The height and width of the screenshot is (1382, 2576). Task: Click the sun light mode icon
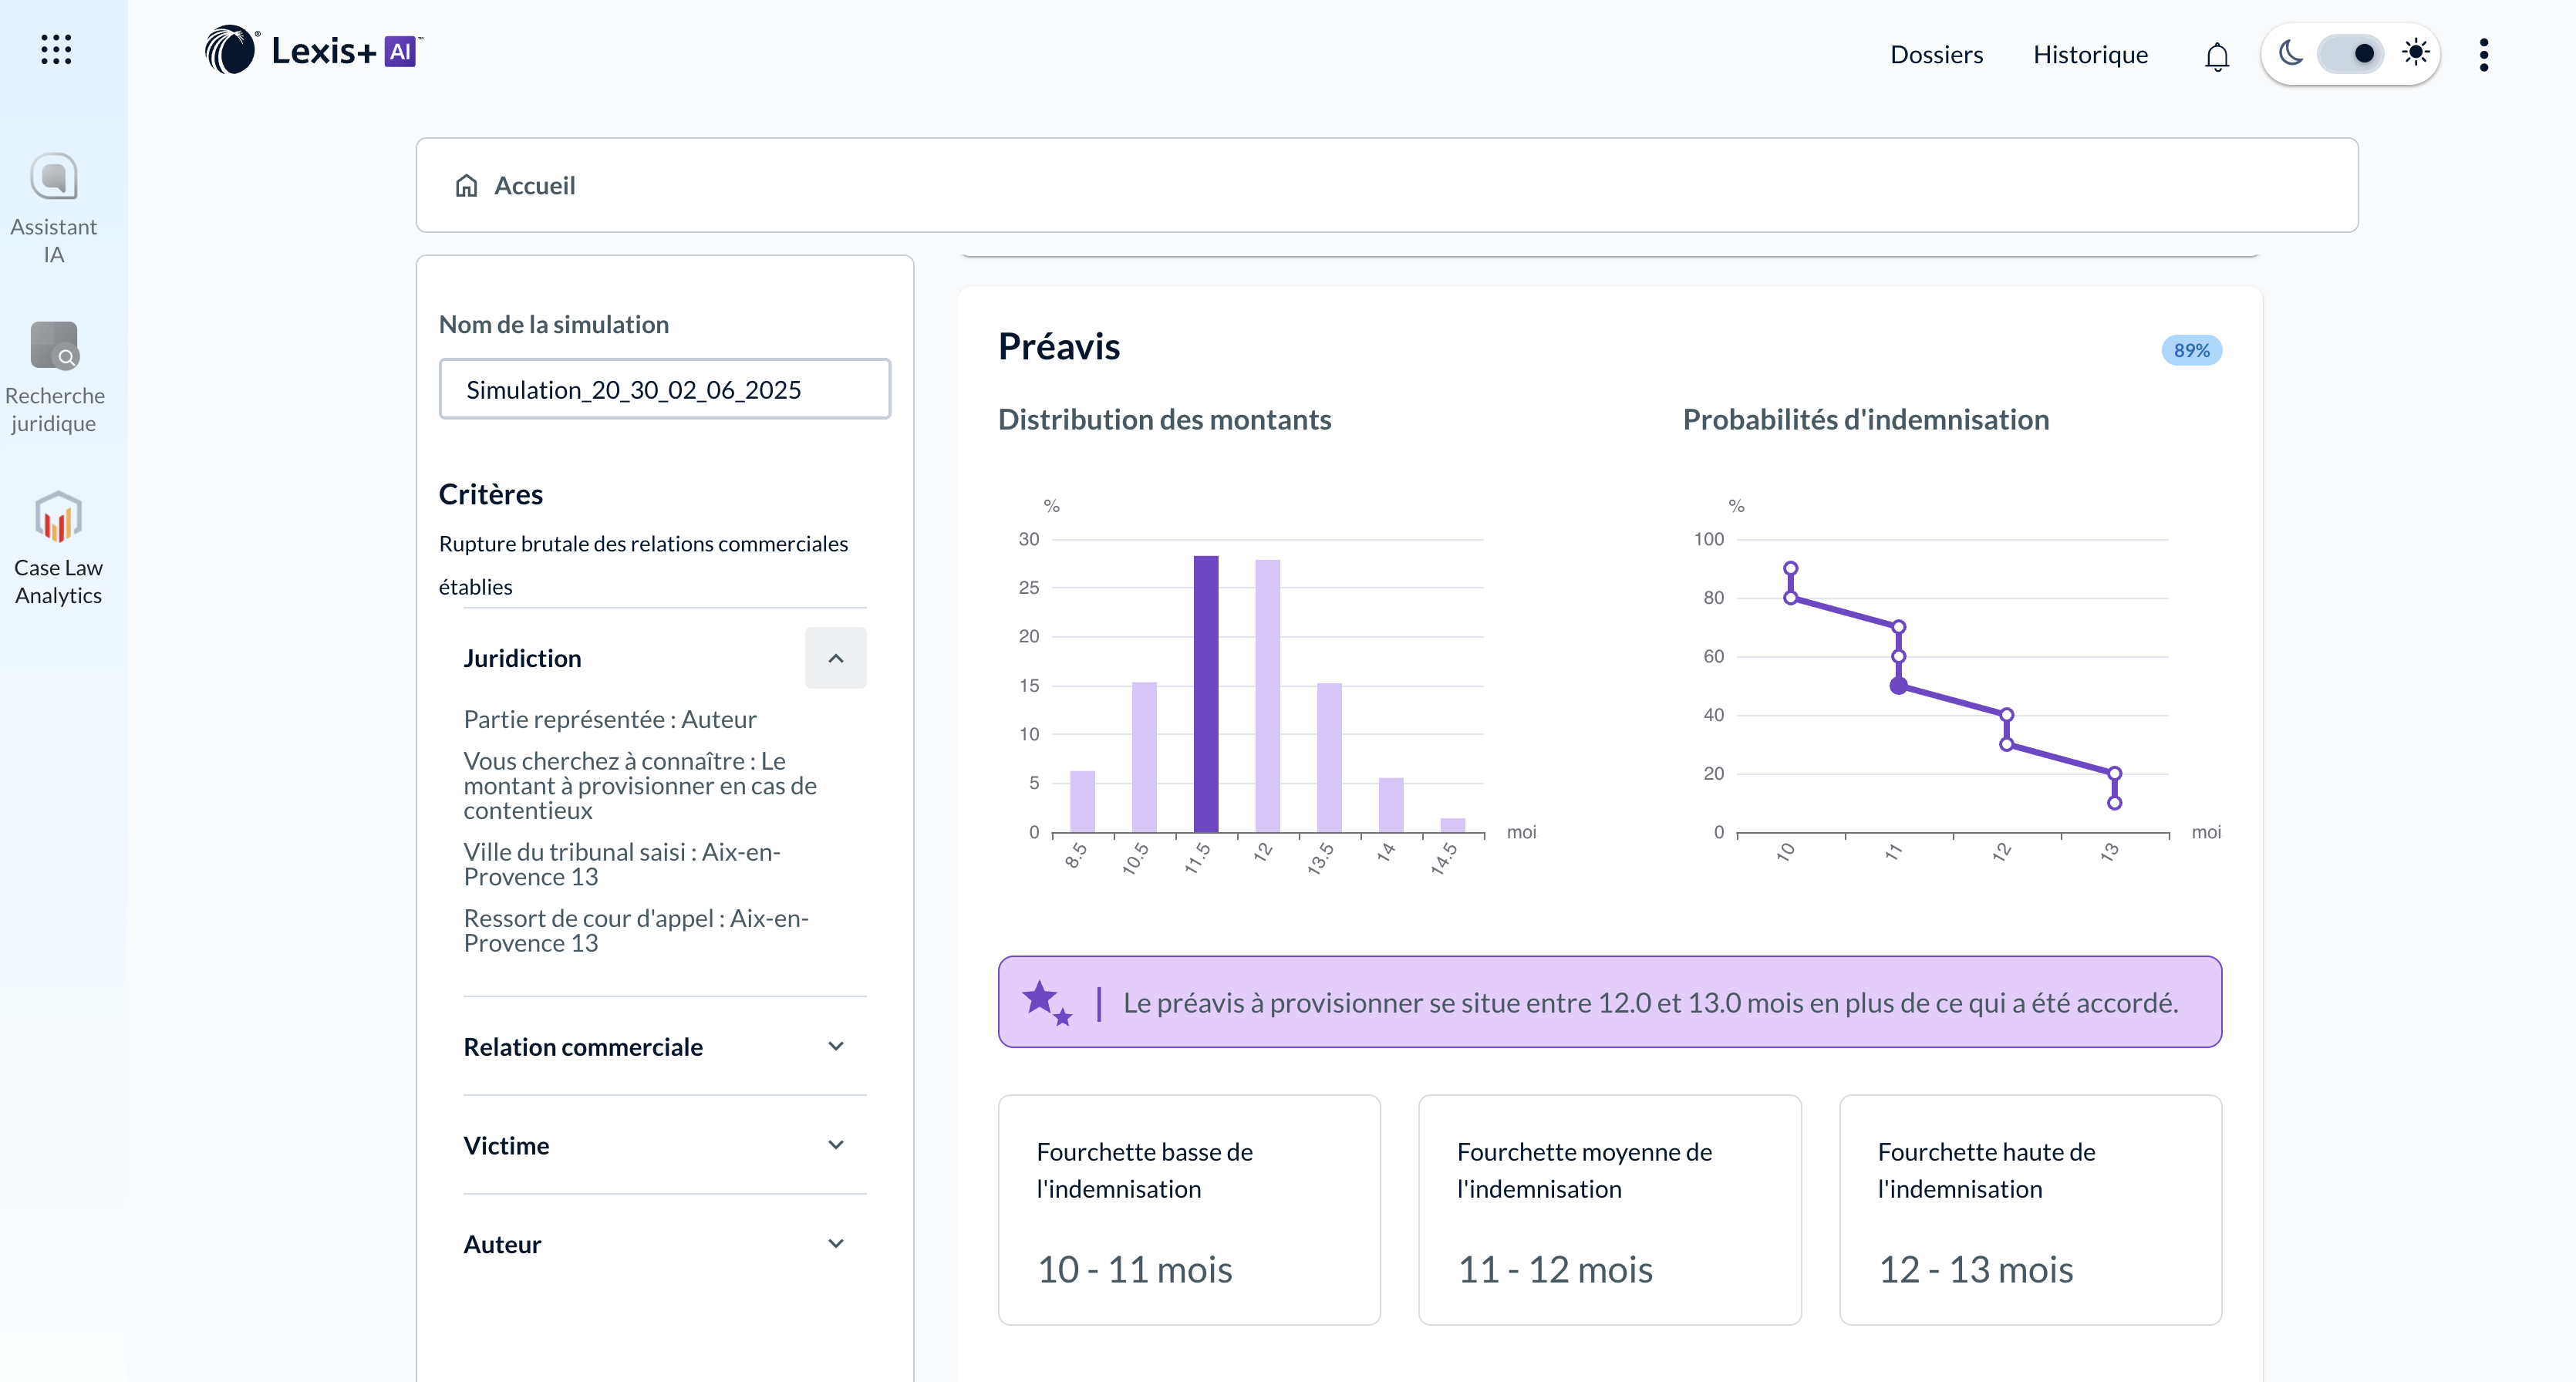click(x=2415, y=53)
